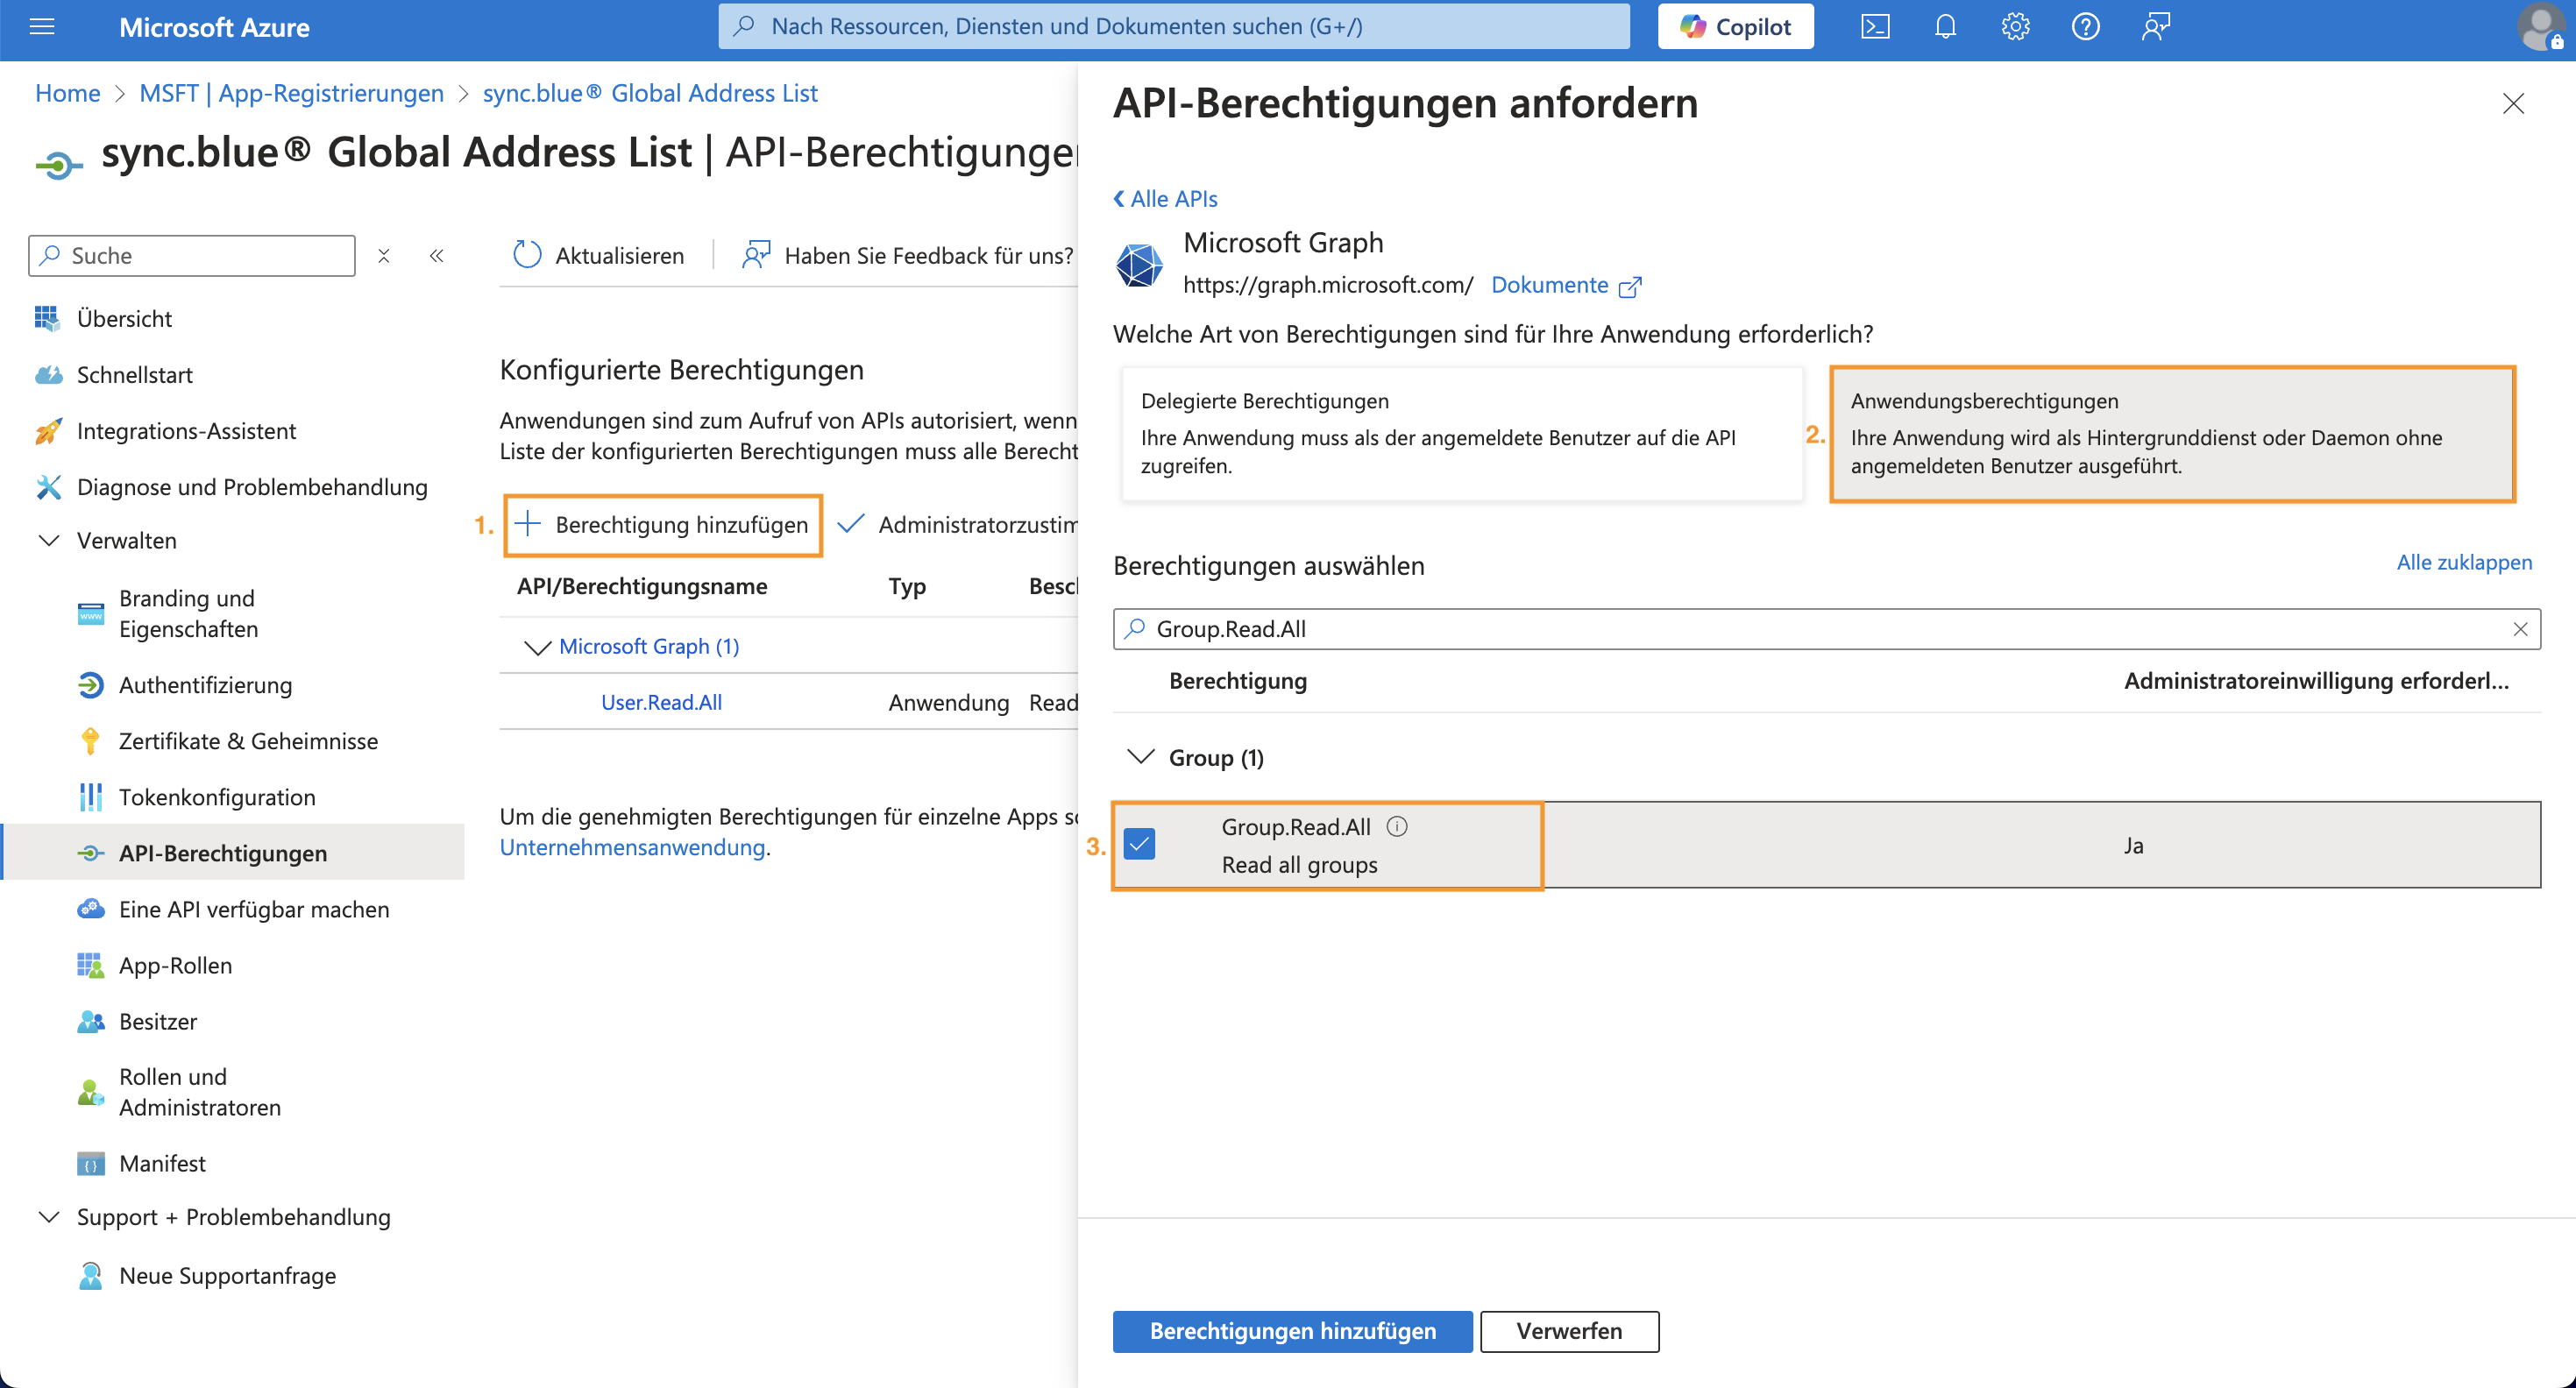Click the Neue Supportanfrage icon

(x=90, y=1276)
